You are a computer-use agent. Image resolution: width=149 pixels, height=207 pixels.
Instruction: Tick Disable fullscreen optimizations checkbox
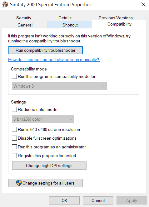[x=14, y=138]
